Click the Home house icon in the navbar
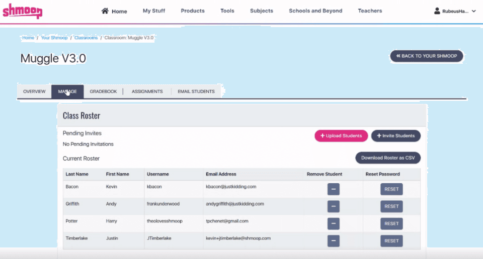The image size is (483, 259). point(105,11)
